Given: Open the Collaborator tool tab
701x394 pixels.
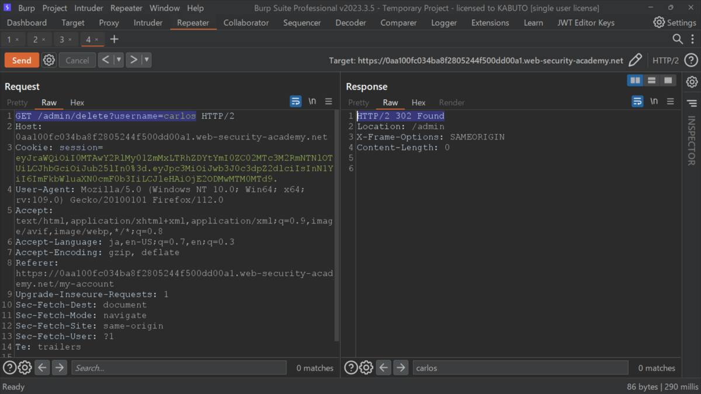Looking at the screenshot, I should (246, 23).
